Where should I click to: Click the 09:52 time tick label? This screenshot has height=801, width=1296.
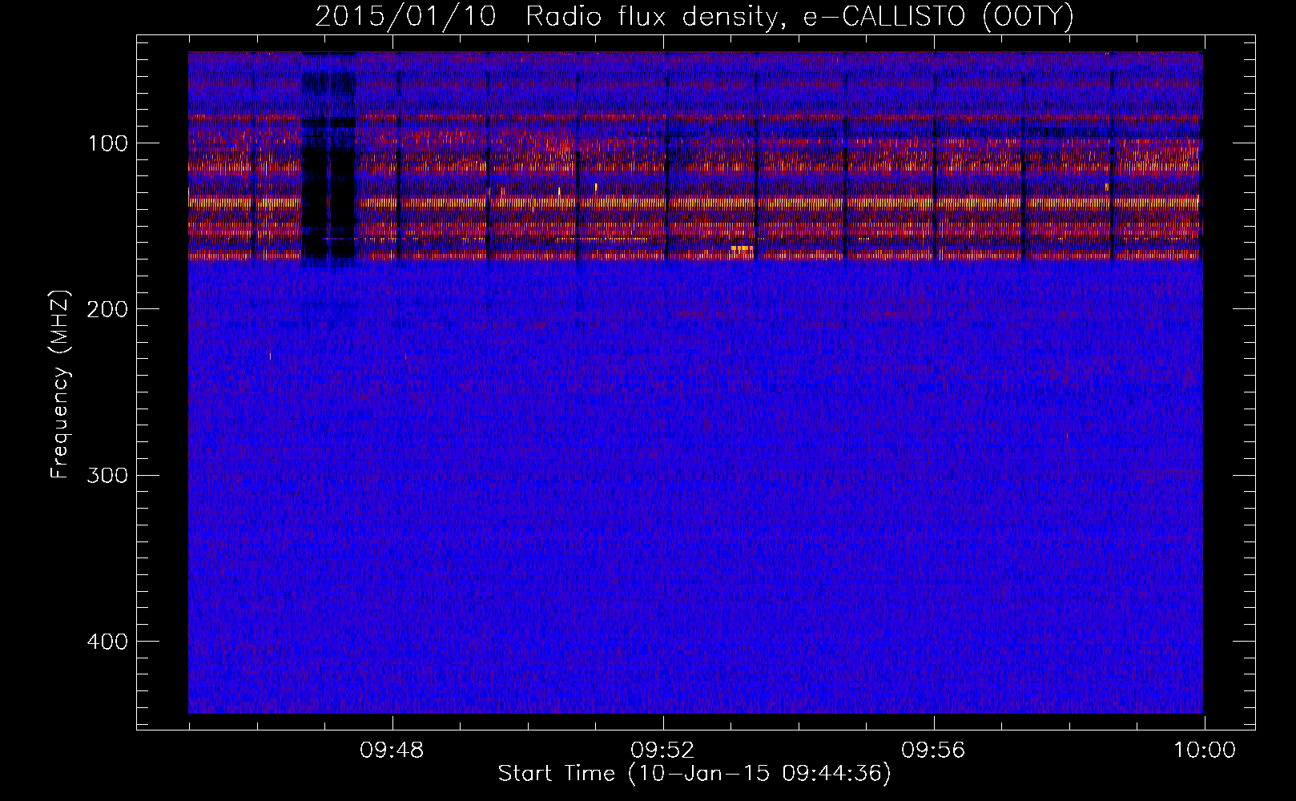[x=662, y=751]
